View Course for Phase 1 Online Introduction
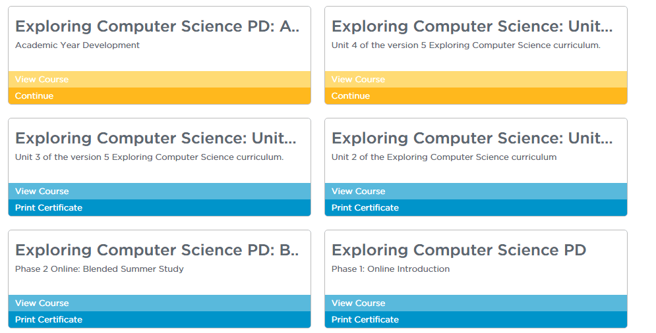 pyautogui.click(x=358, y=303)
